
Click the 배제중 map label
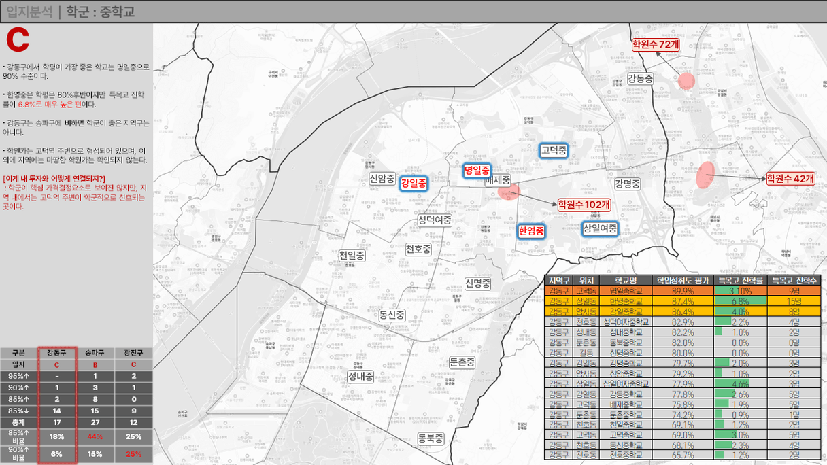pyautogui.click(x=497, y=180)
